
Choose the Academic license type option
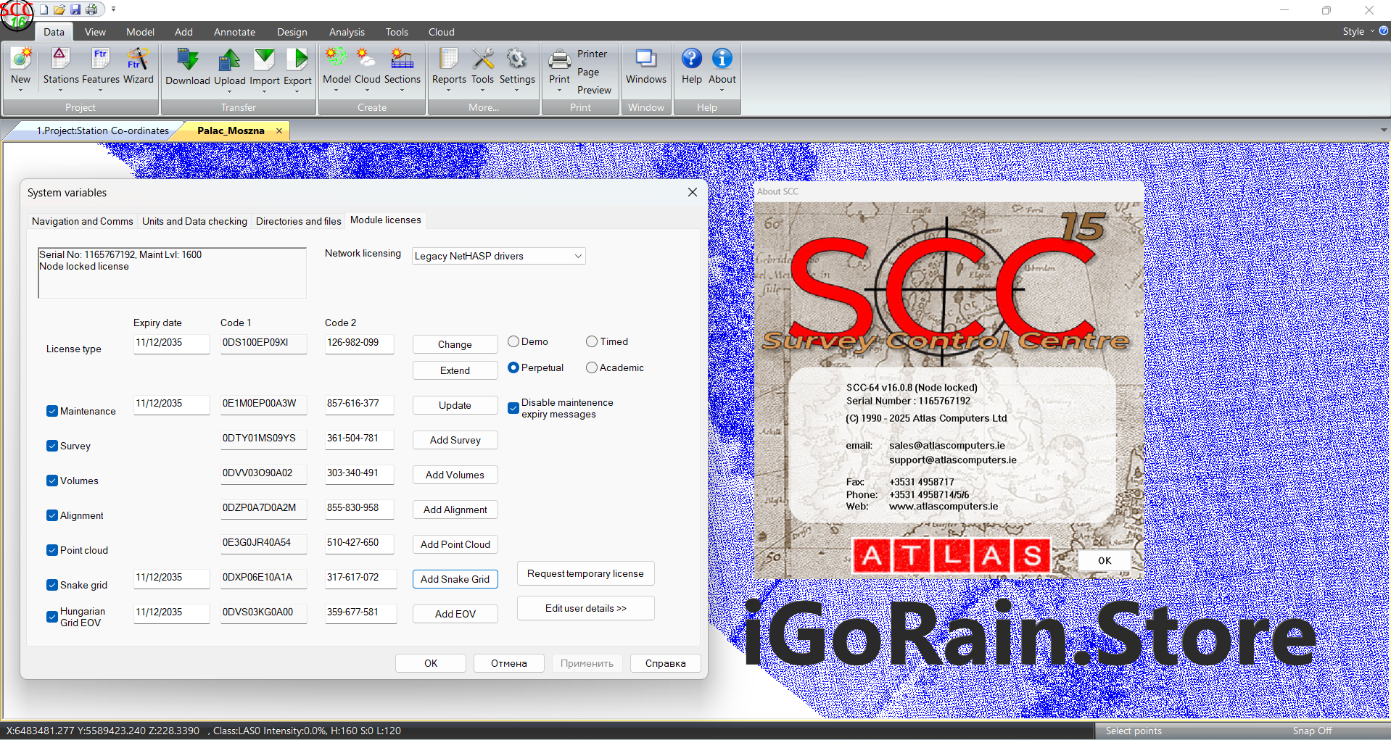point(592,367)
